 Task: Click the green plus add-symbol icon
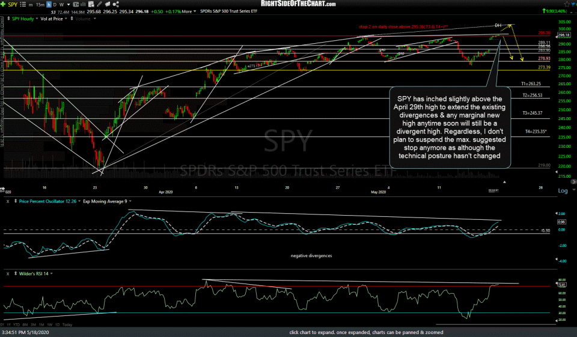(3, 4)
